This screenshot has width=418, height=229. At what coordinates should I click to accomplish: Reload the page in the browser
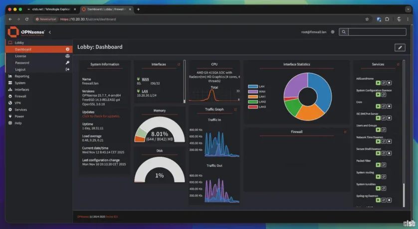click(x=27, y=19)
